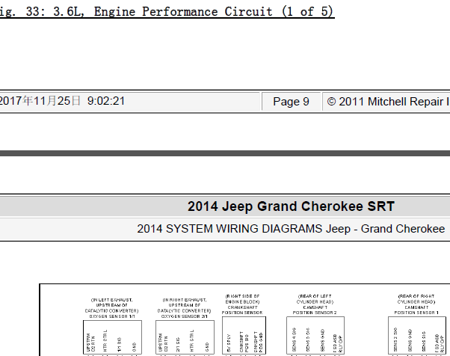This screenshot has height=356, width=450.
Task: Click the '(REAR OF RIGHT CYLINDER HEAD)' note
Action: 416,299
